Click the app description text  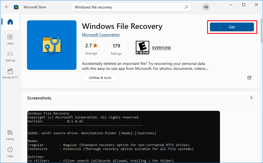[145, 66]
